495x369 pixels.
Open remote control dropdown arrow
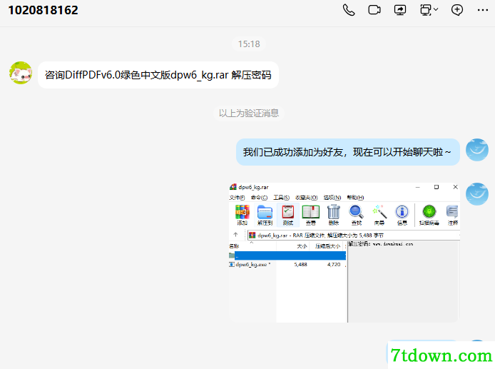tap(436, 9)
